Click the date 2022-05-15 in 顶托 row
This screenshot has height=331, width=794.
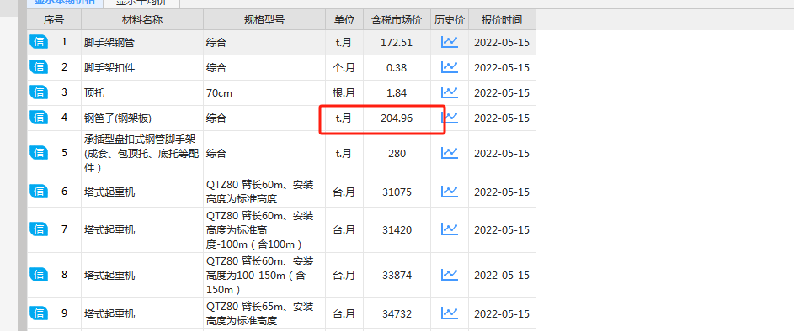pyautogui.click(x=502, y=93)
